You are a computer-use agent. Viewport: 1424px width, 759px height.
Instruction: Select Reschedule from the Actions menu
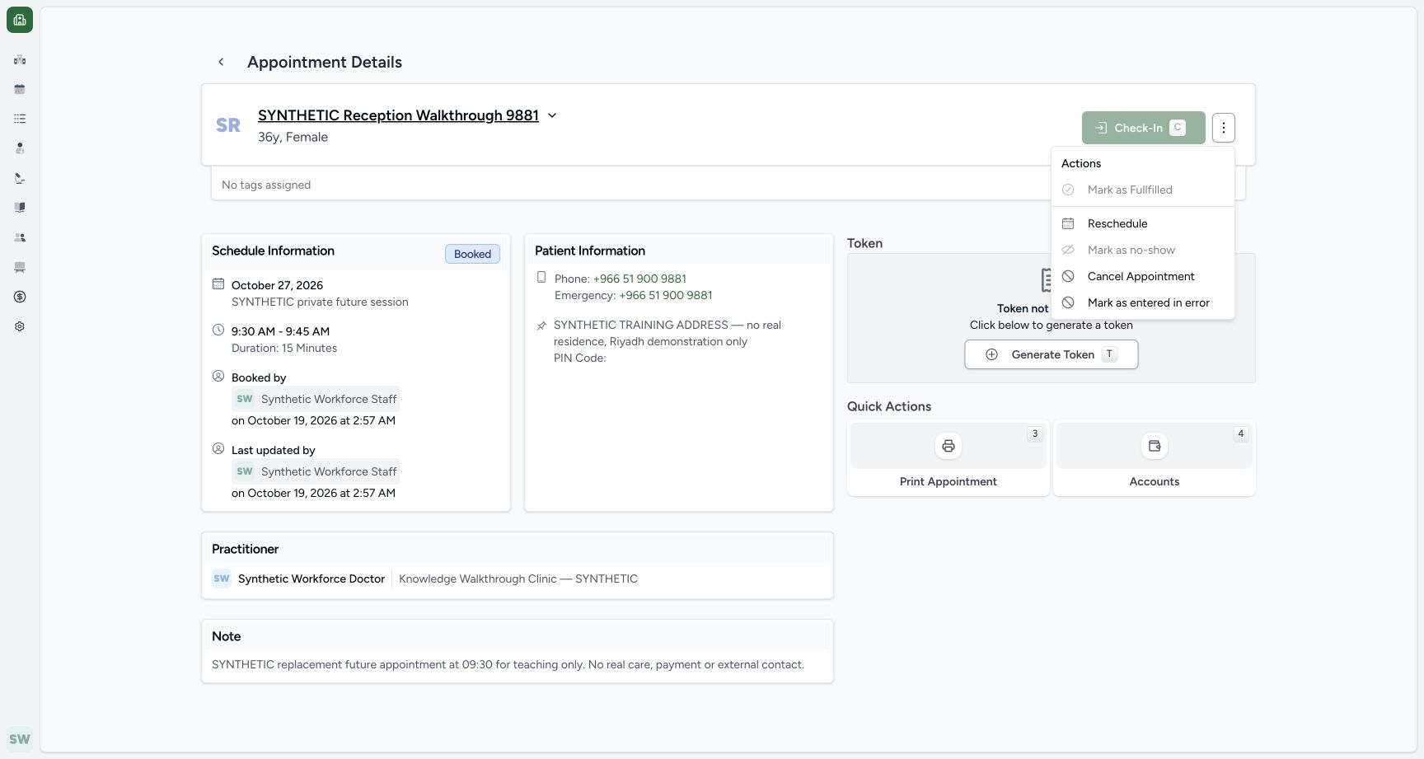[x=1143, y=223]
